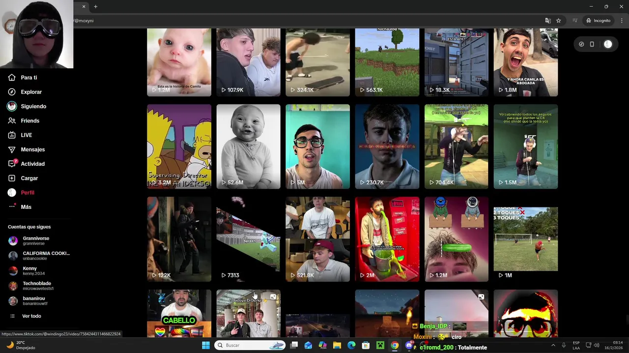Open Minecraft from the taskbar
The height and width of the screenshot is (353, 629).
pos(380,345)
